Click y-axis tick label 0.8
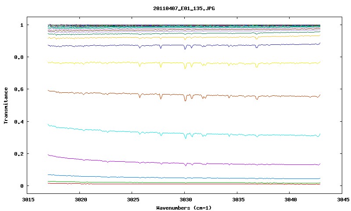Screen dimensions: 351x211 pyautogui.click(x=19, y=57)
